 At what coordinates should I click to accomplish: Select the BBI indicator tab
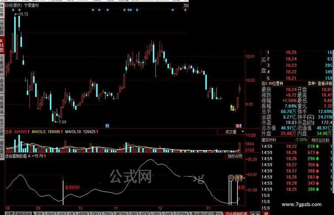click(x=134, y=213)
